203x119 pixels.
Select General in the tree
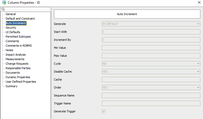pos(11,14)
